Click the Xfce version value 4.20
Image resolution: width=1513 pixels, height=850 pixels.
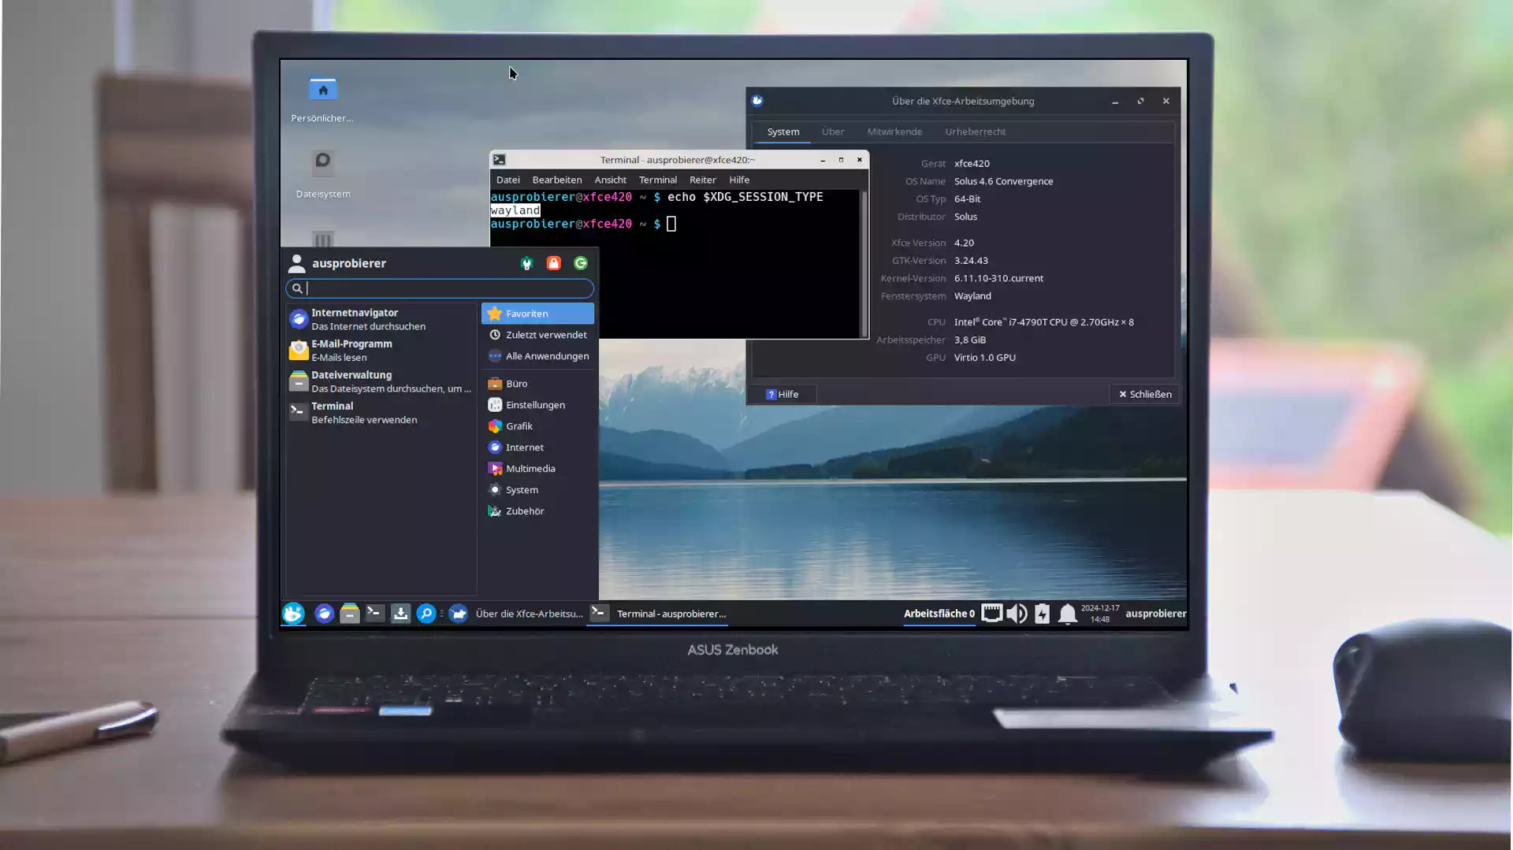964,243
